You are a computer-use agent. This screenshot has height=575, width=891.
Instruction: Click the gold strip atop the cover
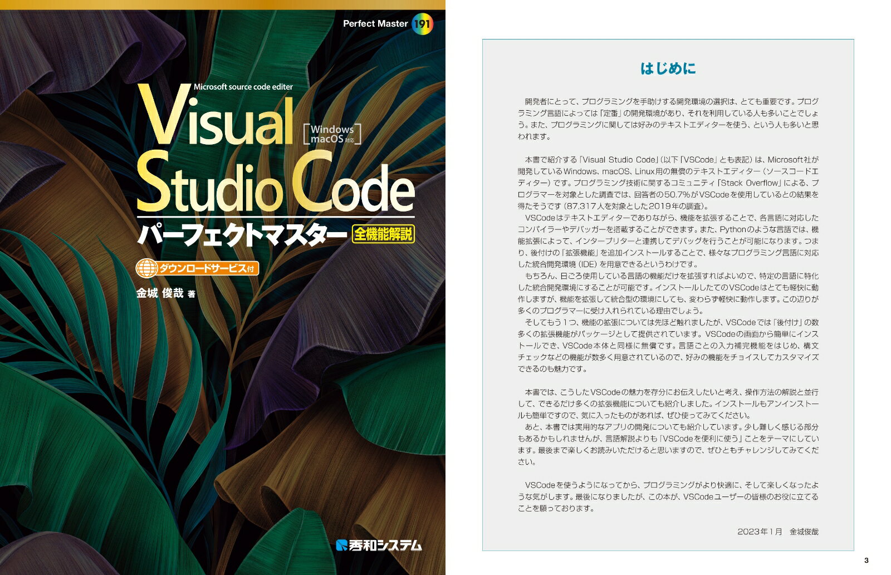(x=223, y=4)
